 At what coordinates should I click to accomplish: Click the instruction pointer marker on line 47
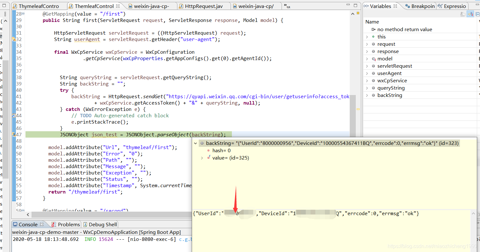pyautogui.click(x=14, y=135)
